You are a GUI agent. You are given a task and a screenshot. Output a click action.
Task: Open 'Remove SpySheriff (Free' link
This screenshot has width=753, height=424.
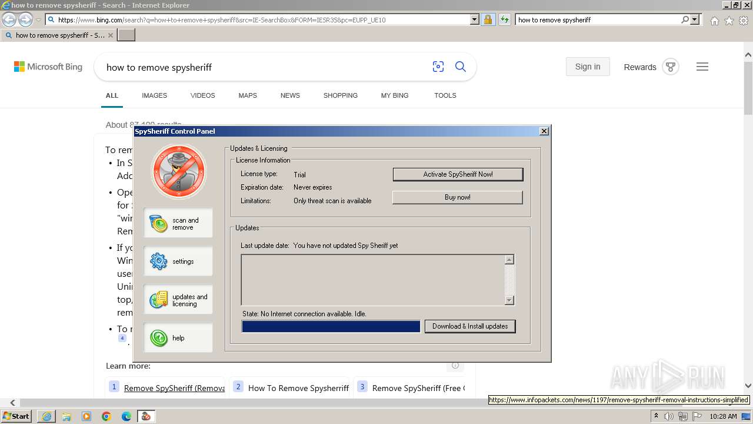tap(418, 388)
